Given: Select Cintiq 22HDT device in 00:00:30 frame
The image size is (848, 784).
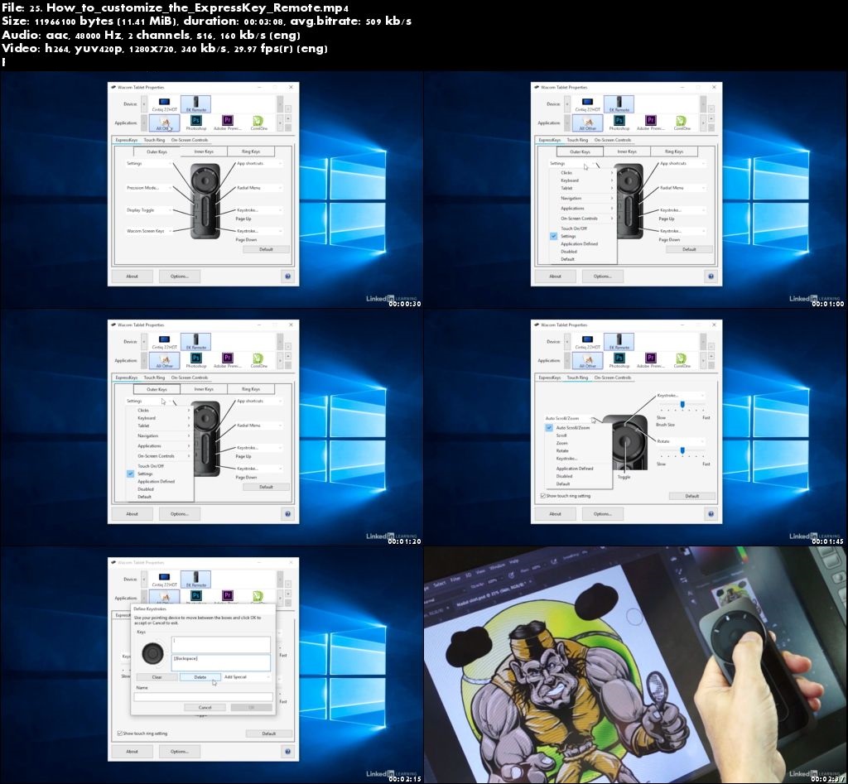Looking at the screenshot, I should 164,103.
